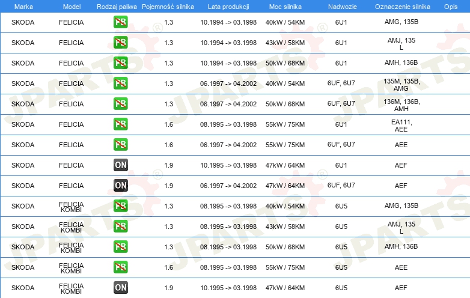Click the Nadwozie column header
This screenshot has height=298, width=470.
click(343, 7)
